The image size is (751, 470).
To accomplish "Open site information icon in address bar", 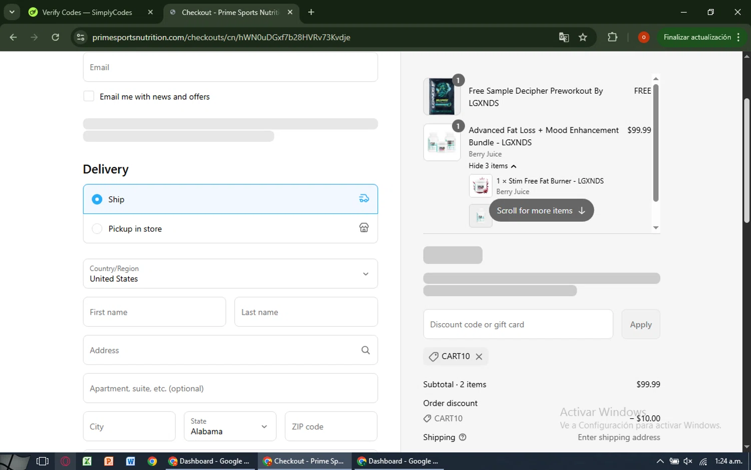I will coord(81,37).
